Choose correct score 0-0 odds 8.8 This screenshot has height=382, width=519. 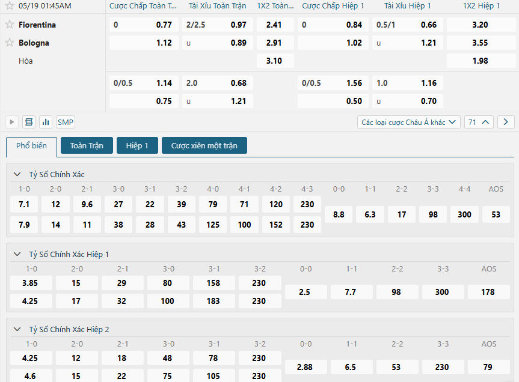(x=339, y=214)
